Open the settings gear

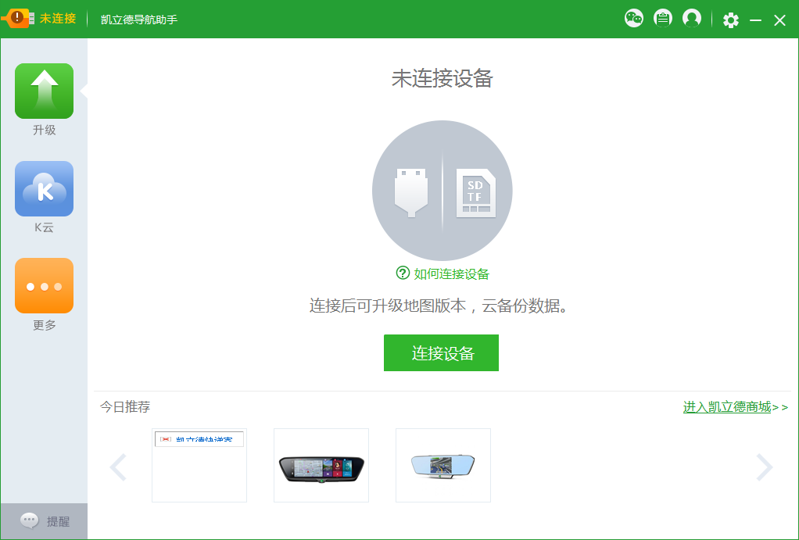(x=731, y=20)
